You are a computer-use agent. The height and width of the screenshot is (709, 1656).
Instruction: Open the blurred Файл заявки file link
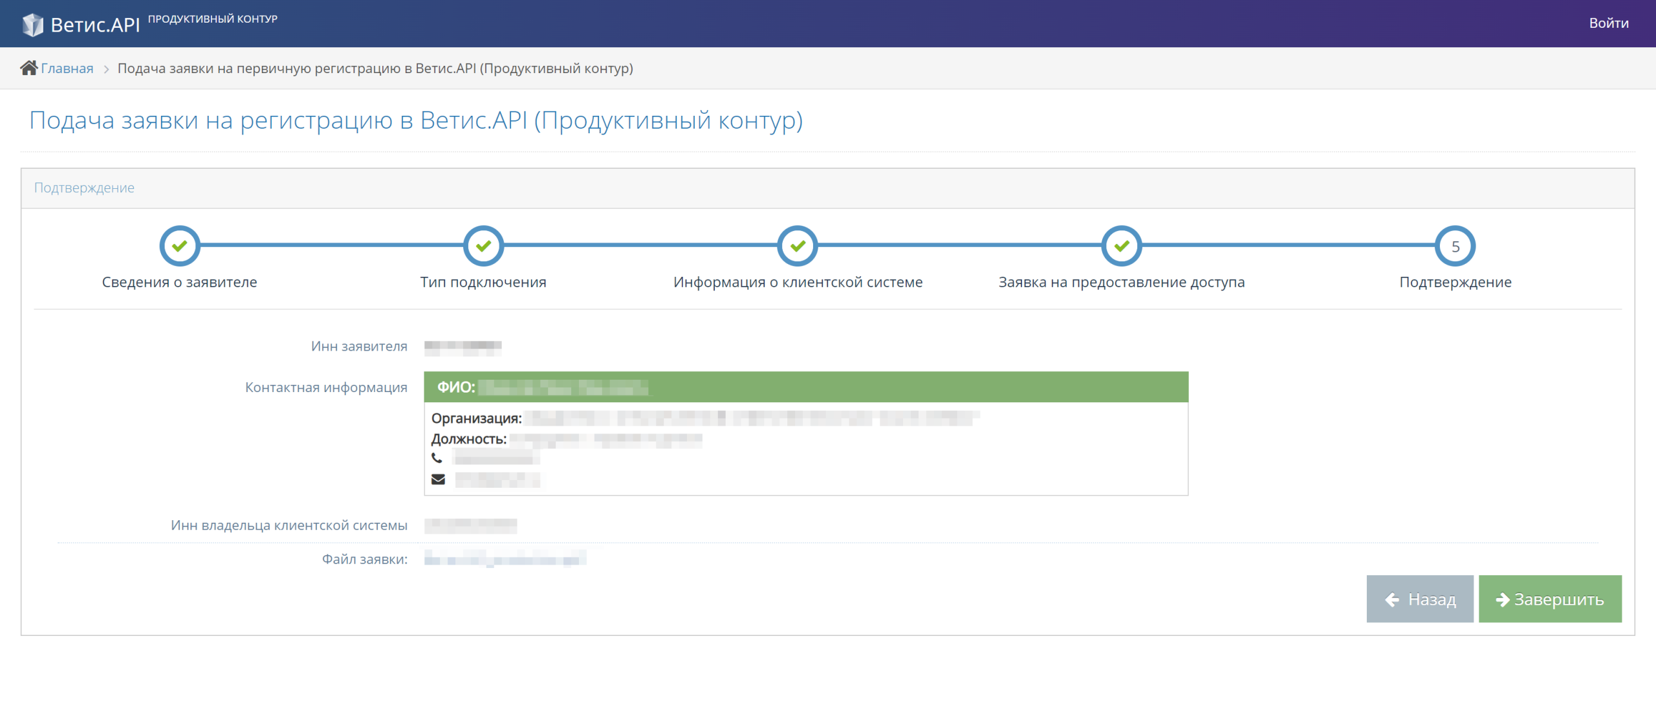(505, 558)
